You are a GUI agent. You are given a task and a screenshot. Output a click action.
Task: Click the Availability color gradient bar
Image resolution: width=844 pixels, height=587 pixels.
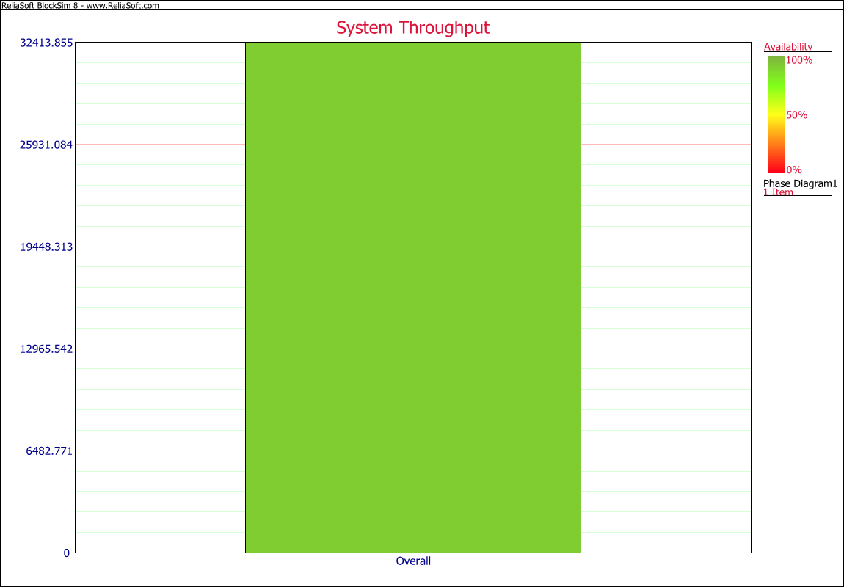(776, 114)
